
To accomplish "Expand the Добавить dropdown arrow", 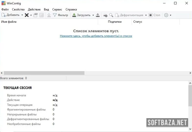I will (22, 15).
